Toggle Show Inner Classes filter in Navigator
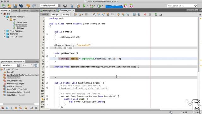This screenshot has width=202, height=114. click(x=20, y=108)
